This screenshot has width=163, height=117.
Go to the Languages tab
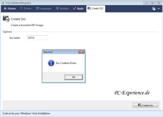(43, 8)
